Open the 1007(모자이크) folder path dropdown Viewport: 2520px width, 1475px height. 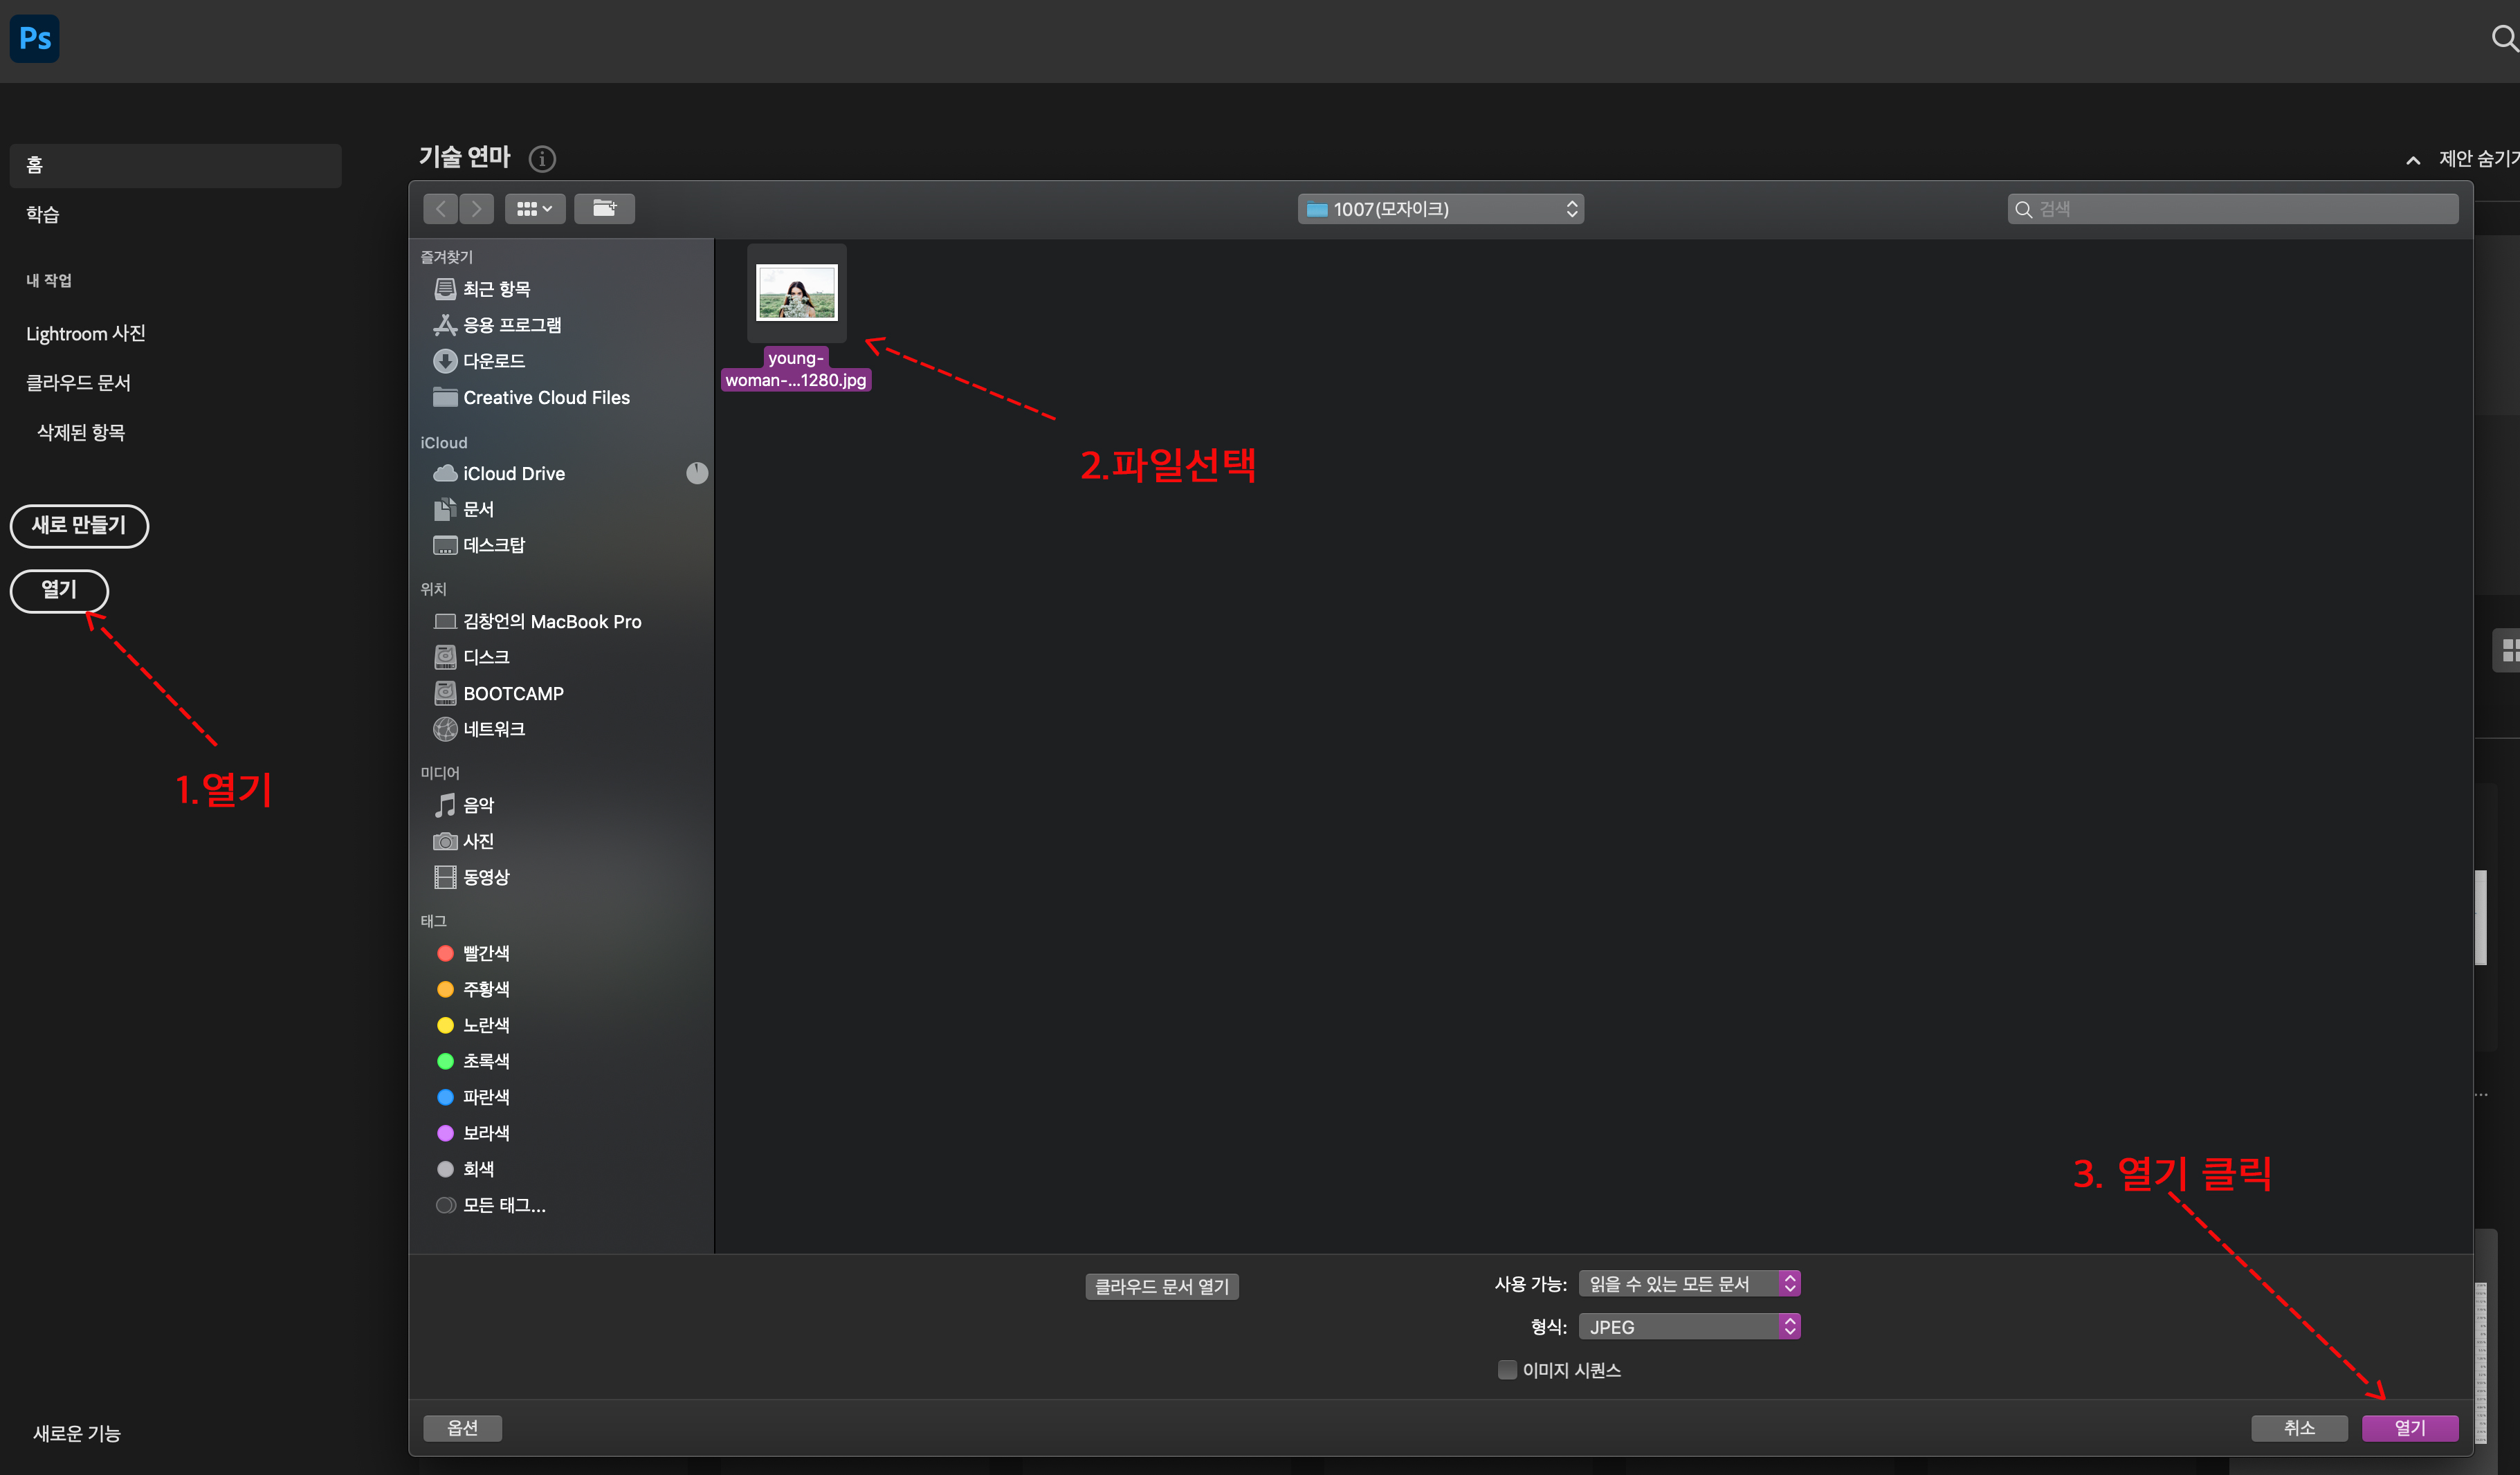coord(1440,209)
